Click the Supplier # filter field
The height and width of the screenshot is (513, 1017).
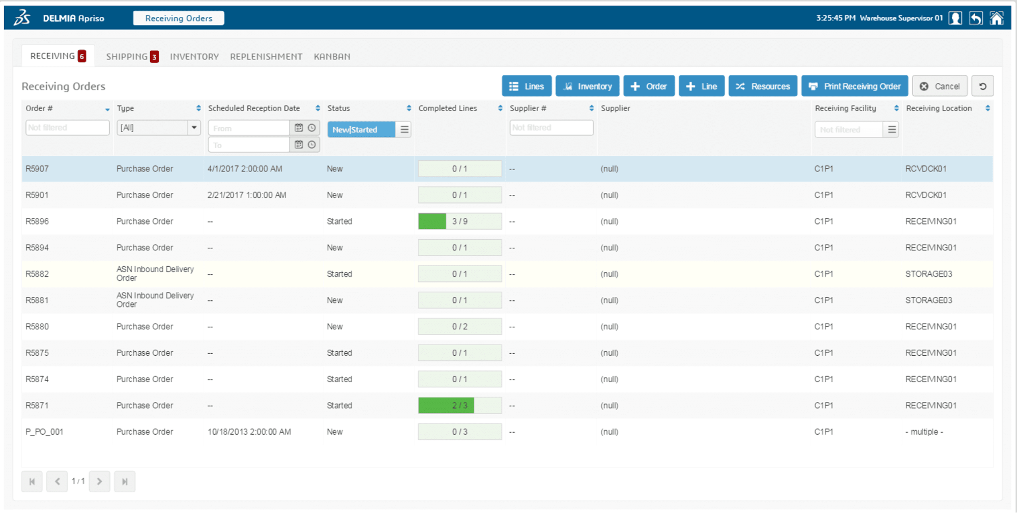tap(551, 128)
